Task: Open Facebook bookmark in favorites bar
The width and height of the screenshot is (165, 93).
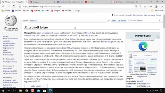Action: pyautogui.click(x=16, y=11)
